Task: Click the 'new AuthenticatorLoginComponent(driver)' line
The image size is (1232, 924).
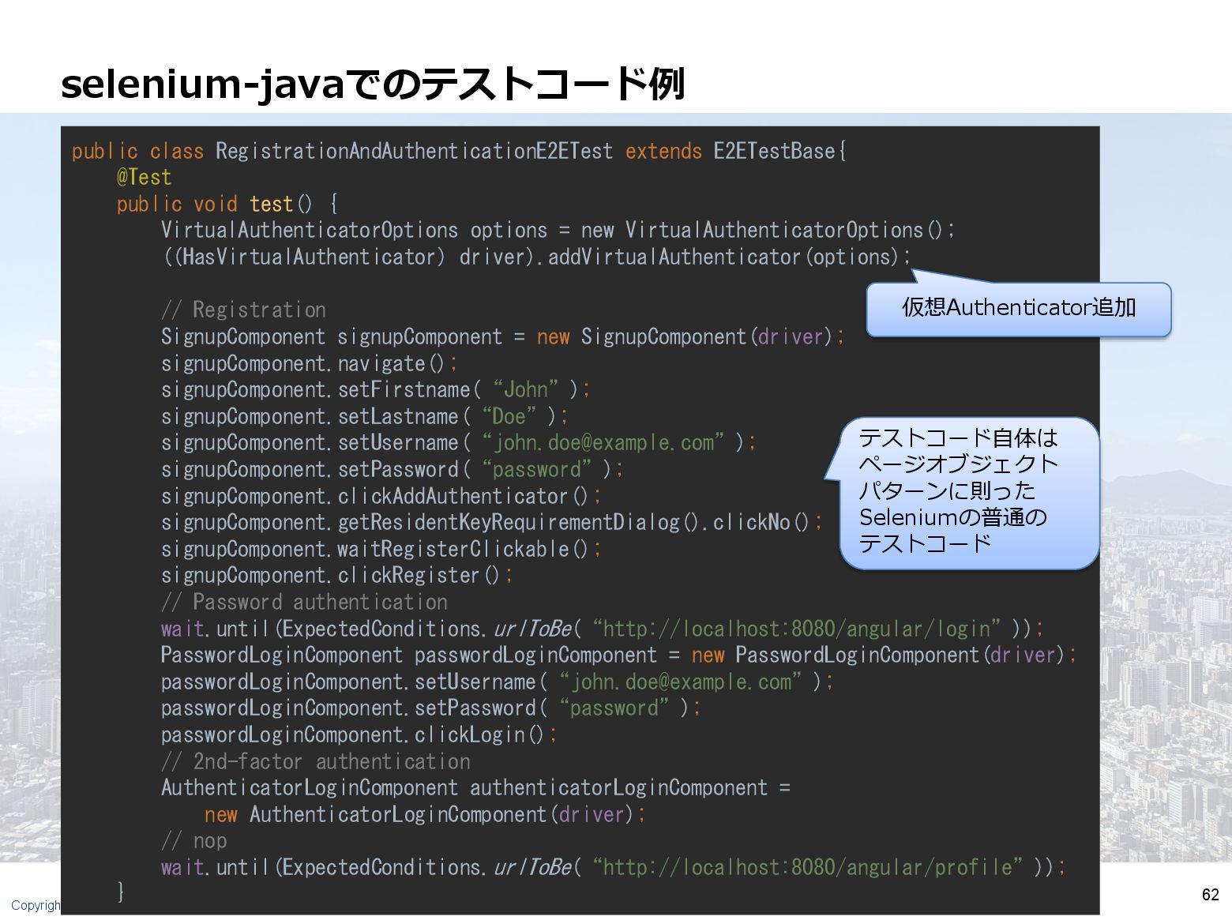Action: (425, 814)
